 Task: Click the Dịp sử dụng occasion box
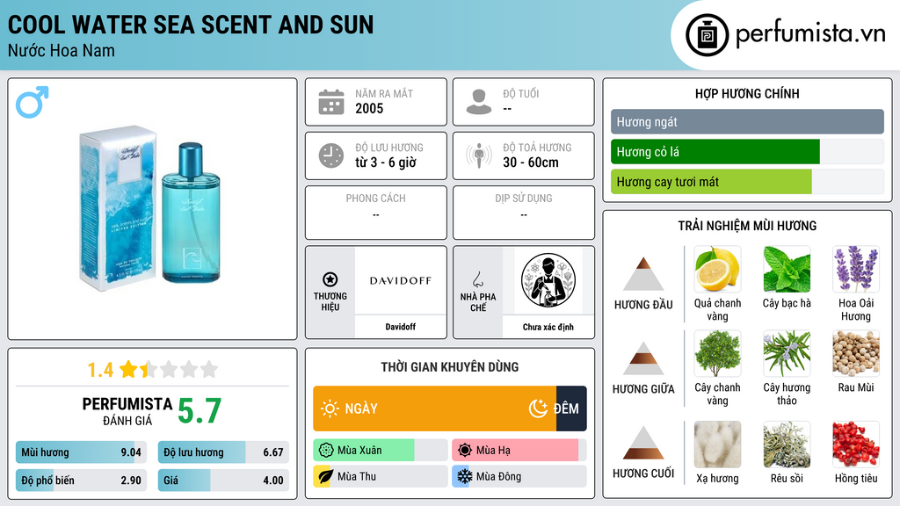[524, 213]
